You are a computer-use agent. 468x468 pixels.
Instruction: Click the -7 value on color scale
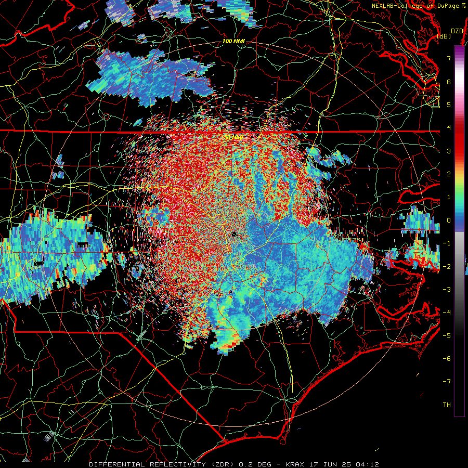(447, 382)
